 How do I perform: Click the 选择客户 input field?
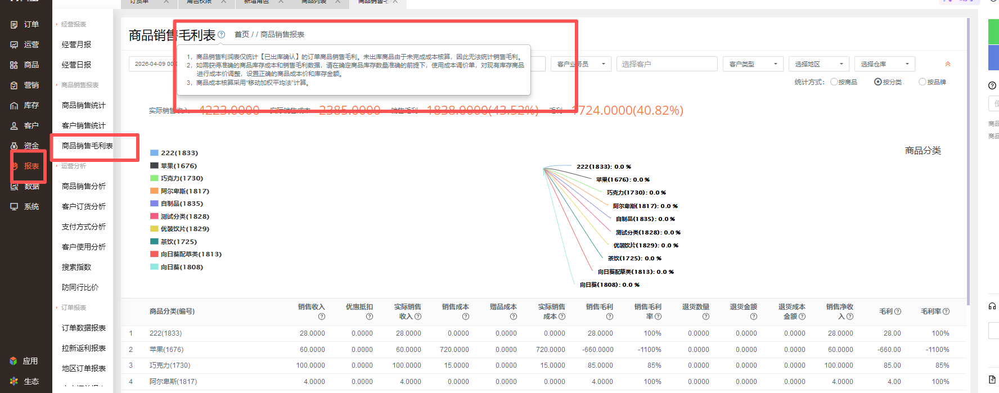pos(667,64)
